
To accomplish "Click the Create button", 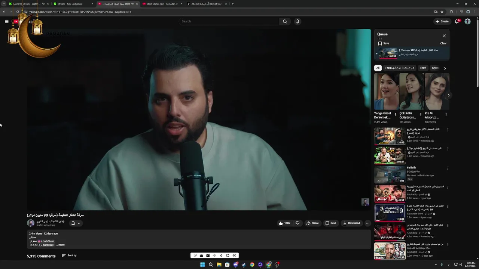I will [442, 21].
